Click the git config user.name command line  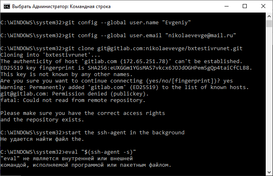coord(96,23)
